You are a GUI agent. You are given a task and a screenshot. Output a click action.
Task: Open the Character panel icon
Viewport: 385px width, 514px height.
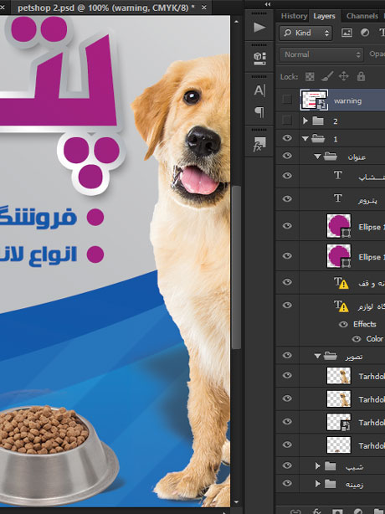click(259, 90)
